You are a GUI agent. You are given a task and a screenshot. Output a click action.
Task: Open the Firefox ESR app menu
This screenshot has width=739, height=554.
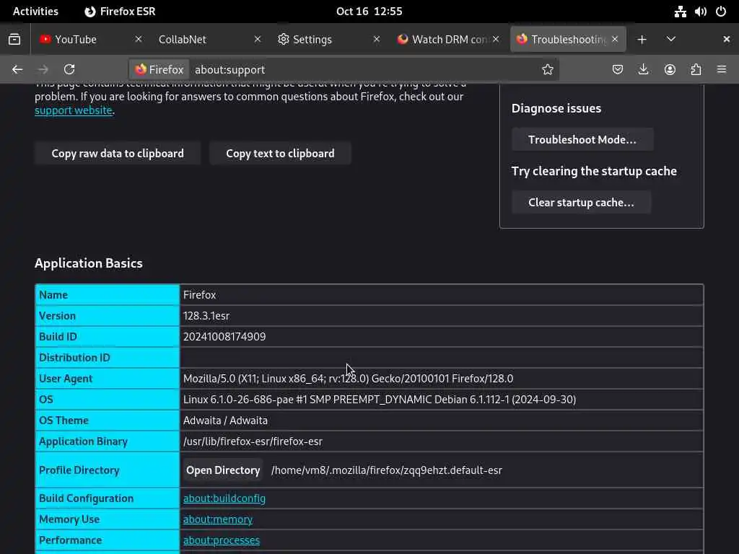point(121,12)
